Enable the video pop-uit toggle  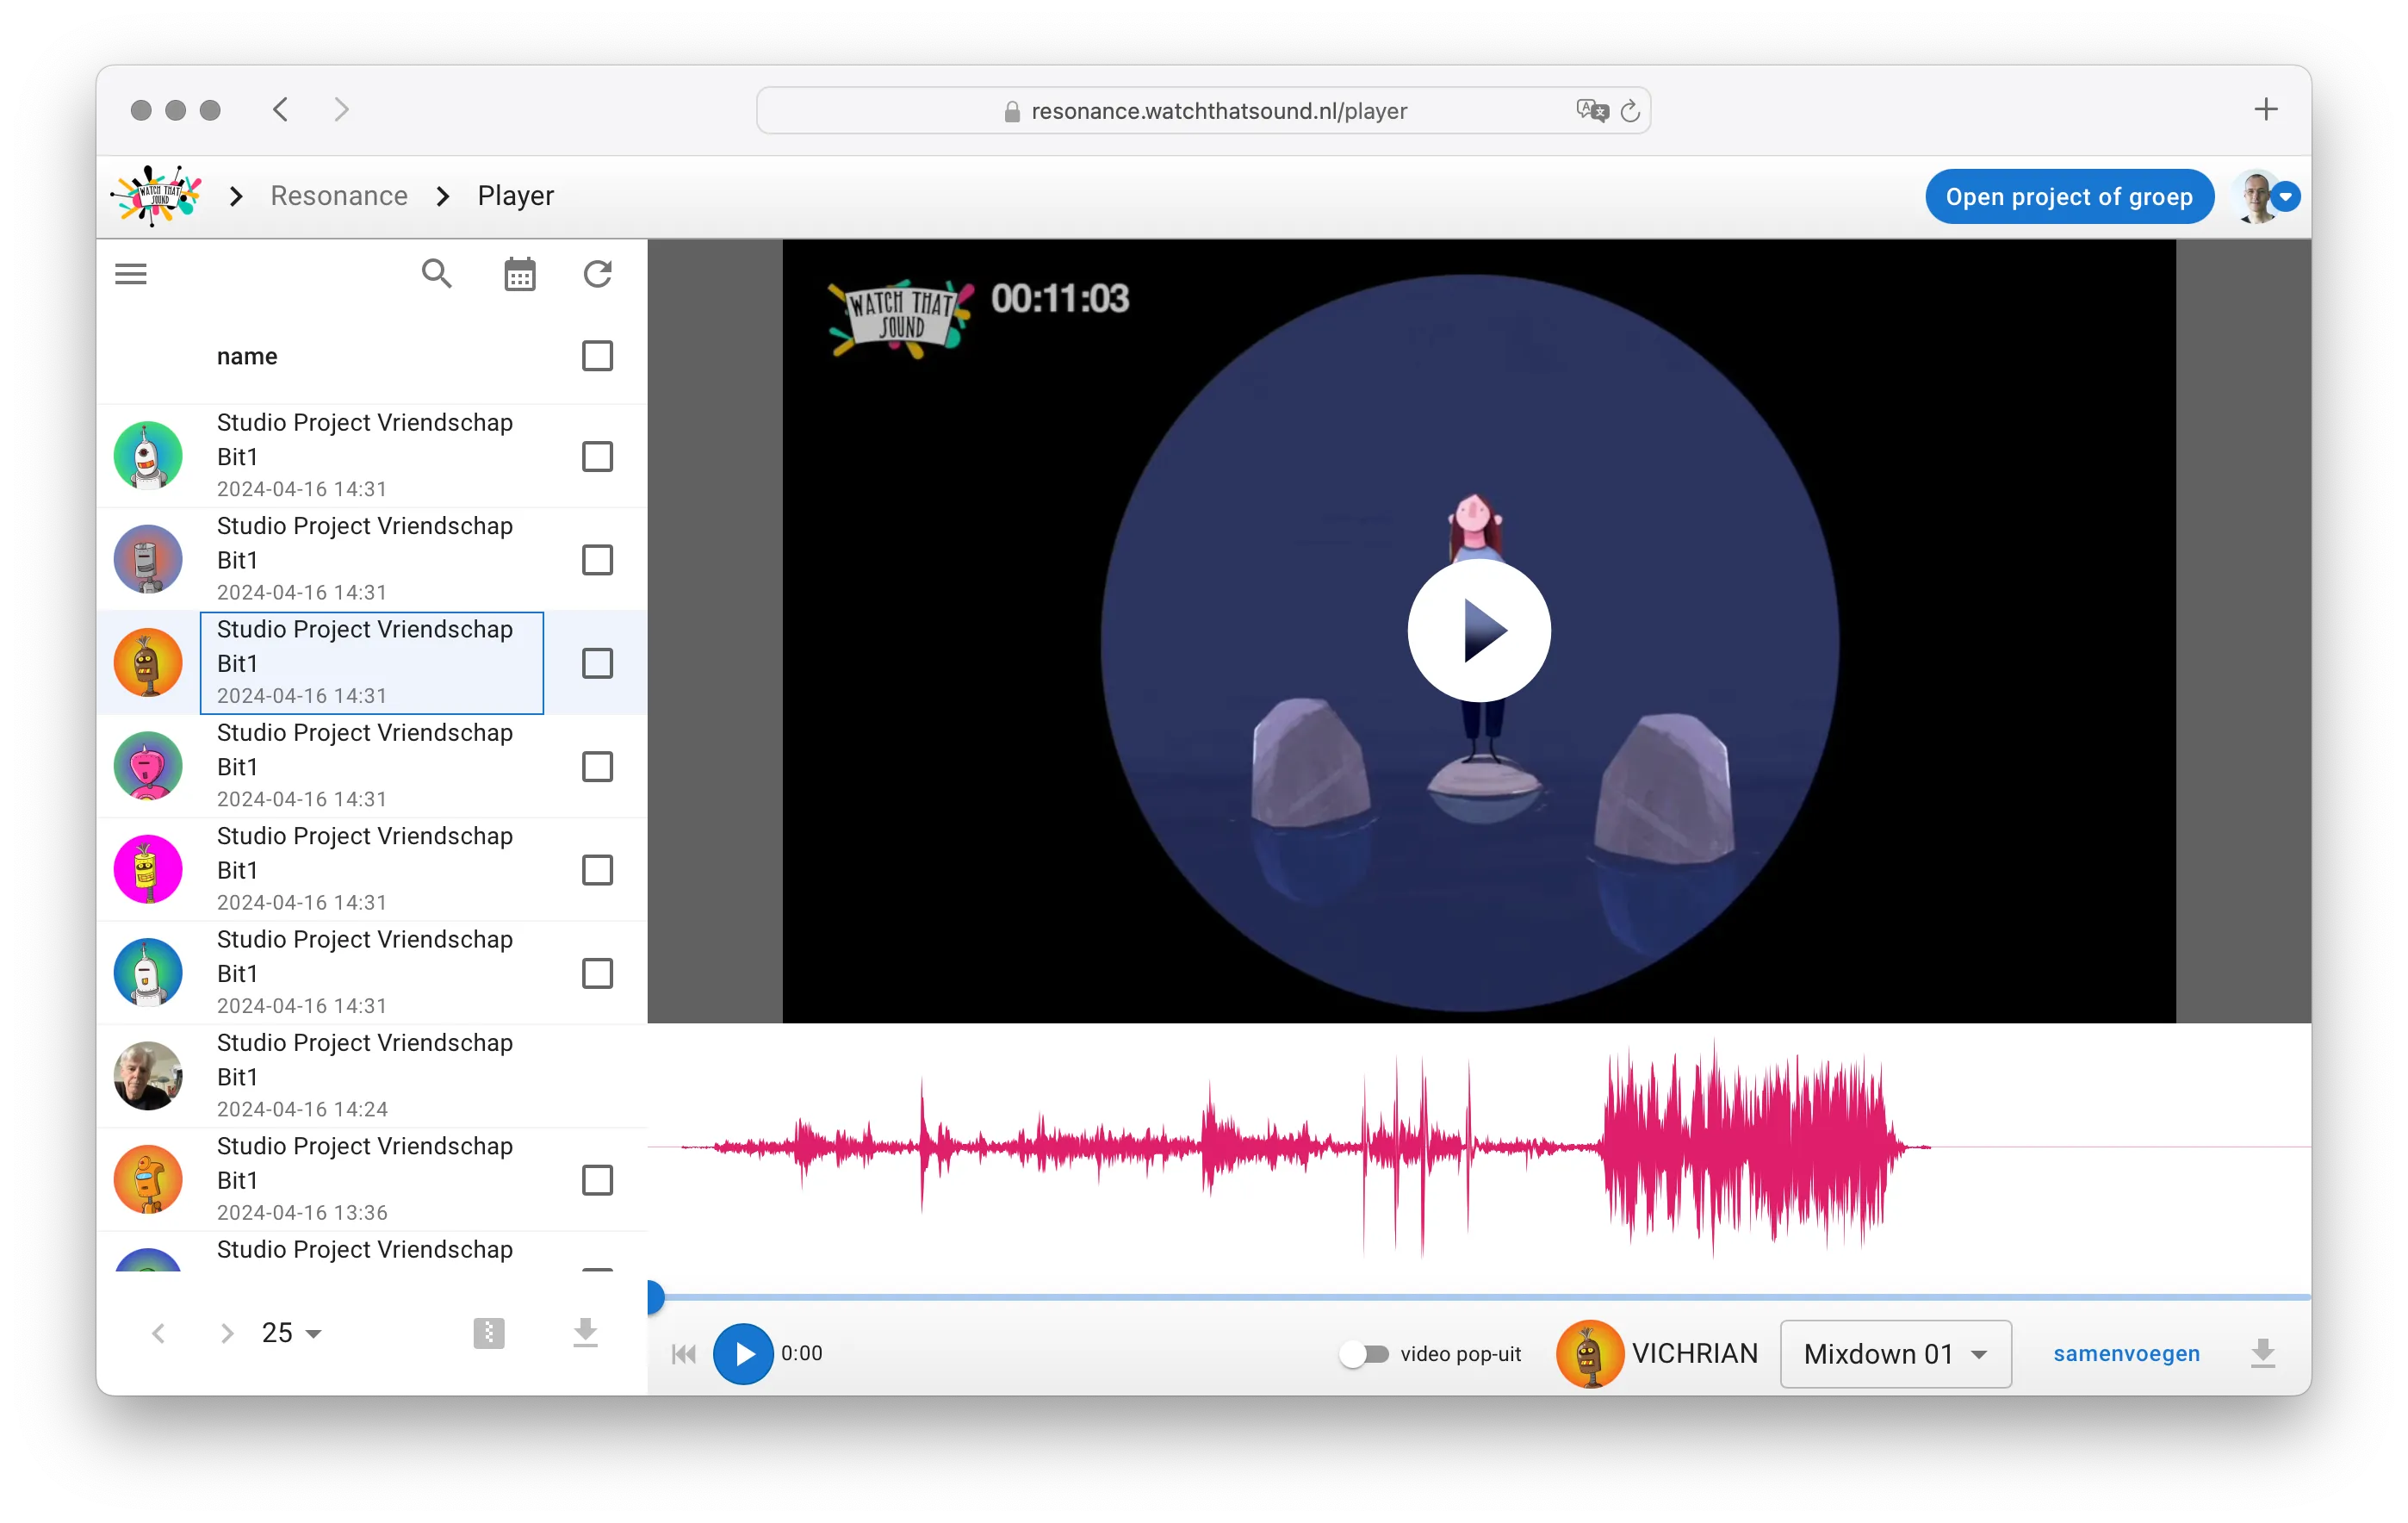pos(1365,1353)
